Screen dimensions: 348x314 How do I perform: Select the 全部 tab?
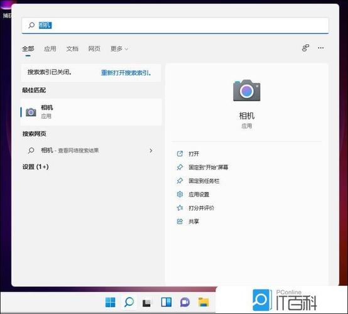pyautogui.click(x=28, y=48)
